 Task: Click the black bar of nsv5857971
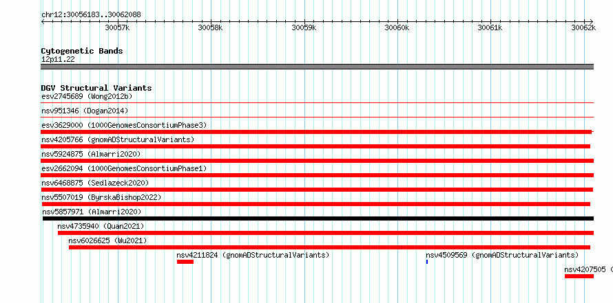coord(318,218)
